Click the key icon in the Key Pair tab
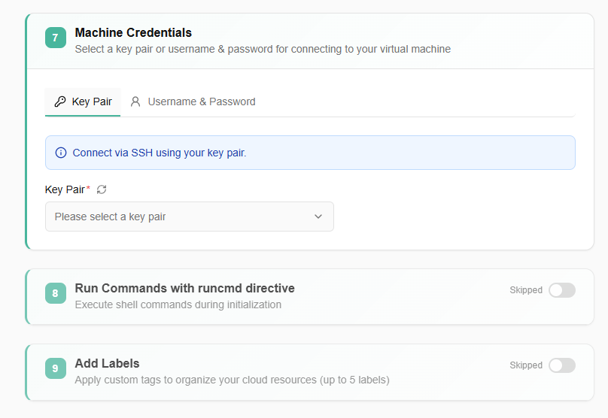This screenshot has height=418, width=608. click(x=60, y=101)
